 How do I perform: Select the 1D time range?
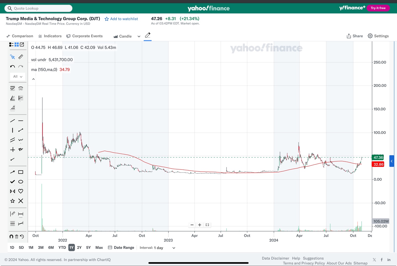12,248
